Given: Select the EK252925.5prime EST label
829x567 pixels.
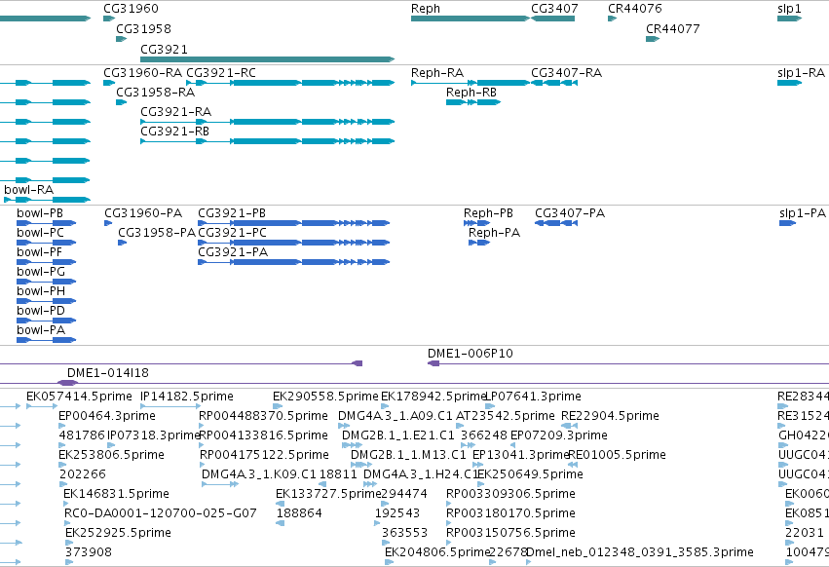Looking at the screenshot, I should click(118, 533).
